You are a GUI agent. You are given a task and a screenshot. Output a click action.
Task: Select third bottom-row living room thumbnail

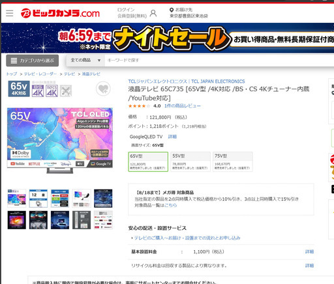pyautogui.click(x=60, y=220)
